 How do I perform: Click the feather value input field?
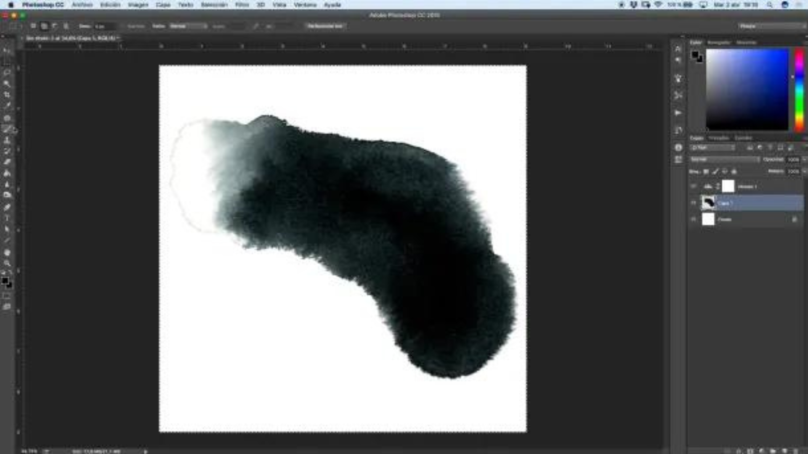[x=104, y=26]
